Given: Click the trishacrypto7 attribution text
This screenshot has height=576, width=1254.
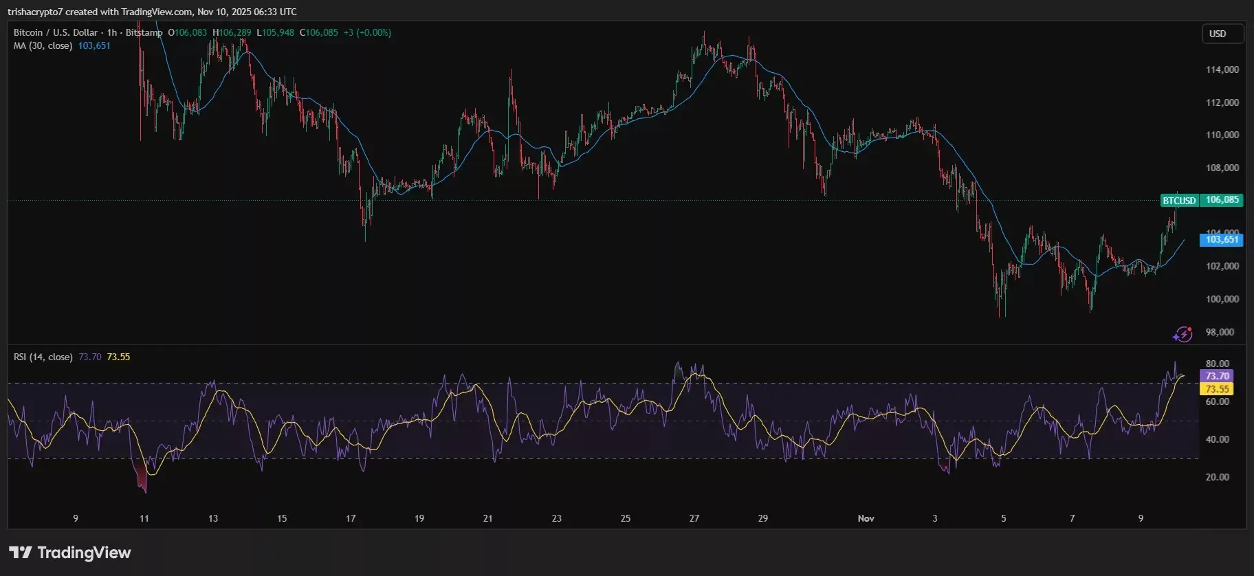Looking at the screenshot, I should pos(35,12).
